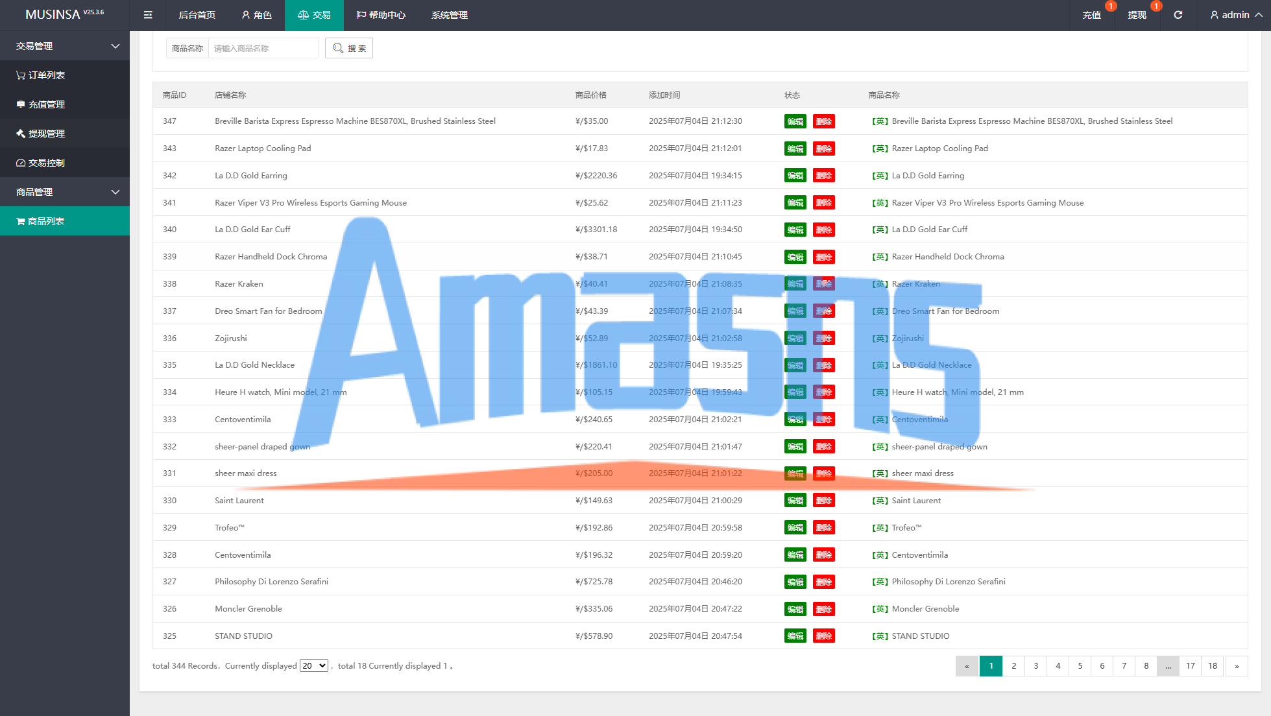Open 系统管理 in the top menu

449,15
